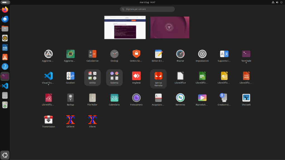
Task: Launch Supporto lingue app
Action: click(x=224, y=54)
